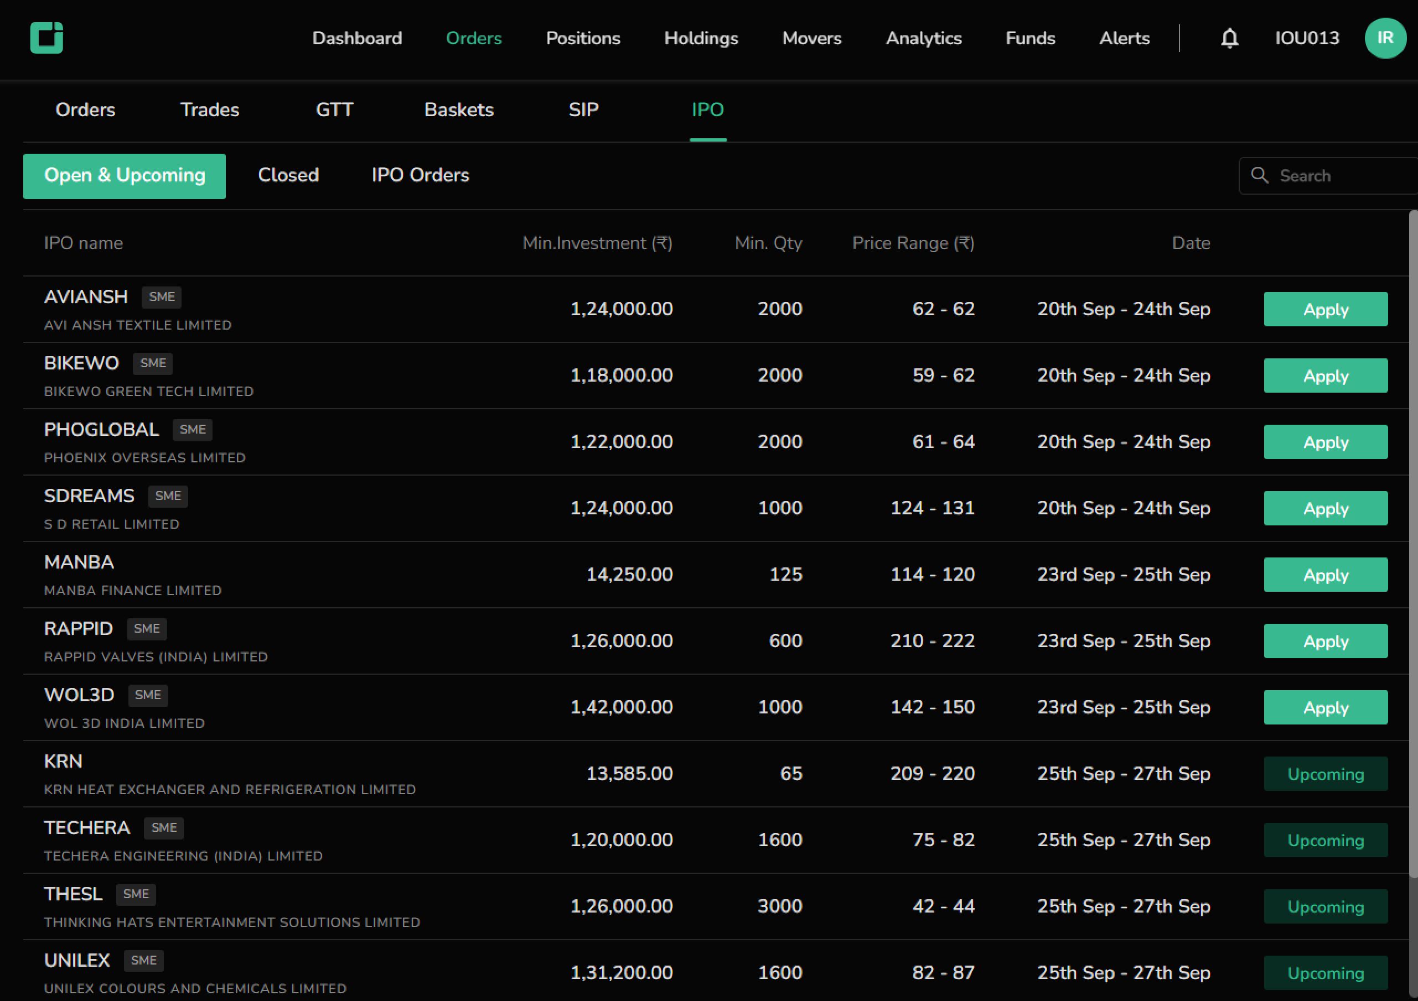Select BIKEWO IPO name
Image resolution: width=1418 pixels, height=1001 pixels.
[81, 363]
